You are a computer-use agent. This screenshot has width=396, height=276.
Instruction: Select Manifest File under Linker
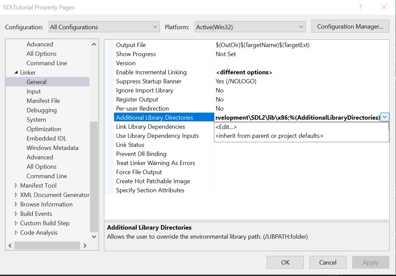click(x=43, y=101)
